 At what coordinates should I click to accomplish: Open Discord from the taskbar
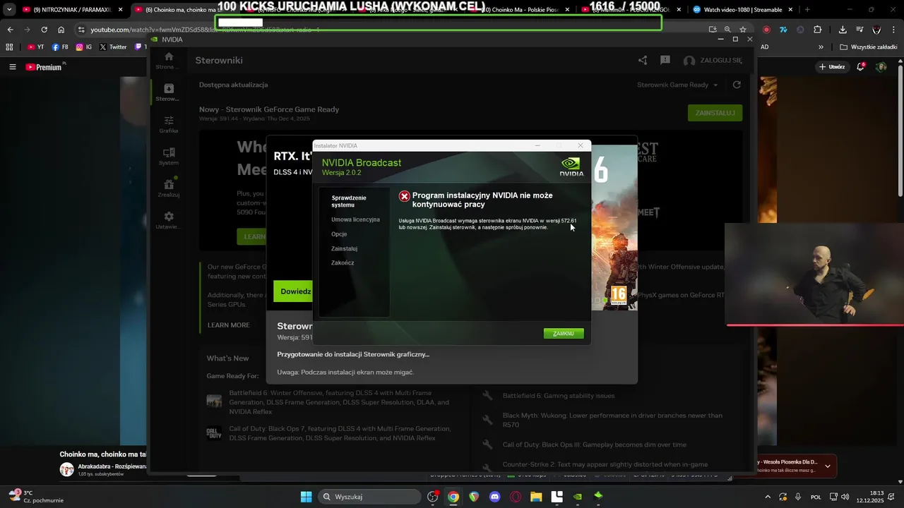tap(494, 497)
